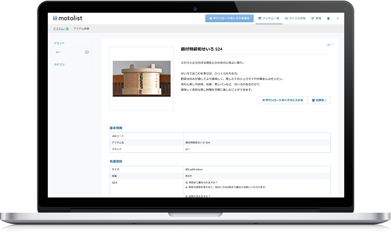Open the 管理 menu item
This screenshot has height=236, width=391.
[316, 18]
